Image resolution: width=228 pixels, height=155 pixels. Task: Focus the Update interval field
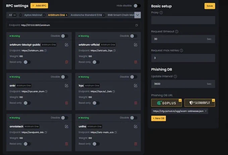pos(183,84)
